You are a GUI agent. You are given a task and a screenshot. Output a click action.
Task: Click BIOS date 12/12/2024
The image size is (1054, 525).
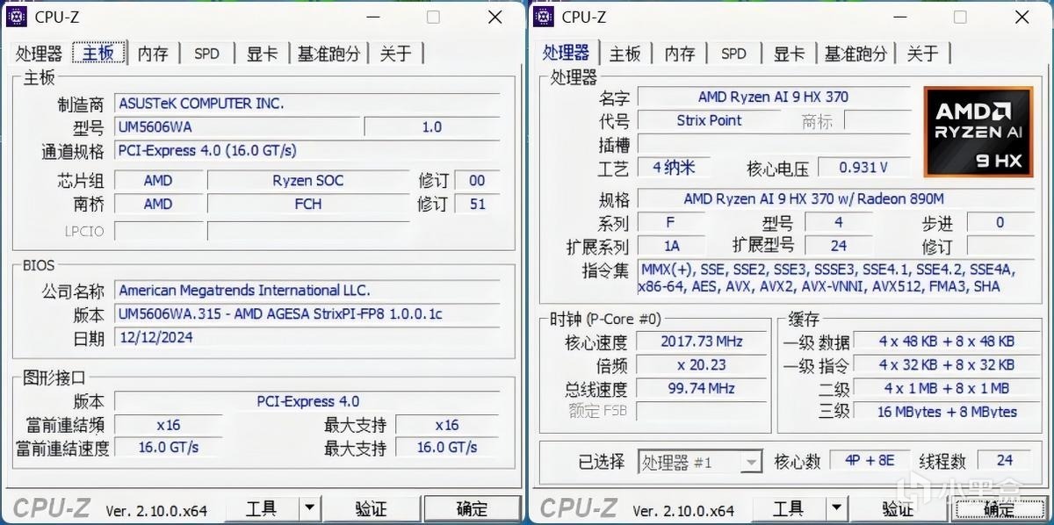pyautogui.click(x=307, y=338)
